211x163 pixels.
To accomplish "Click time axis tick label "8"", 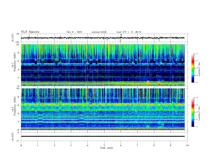I will [154, 145].
